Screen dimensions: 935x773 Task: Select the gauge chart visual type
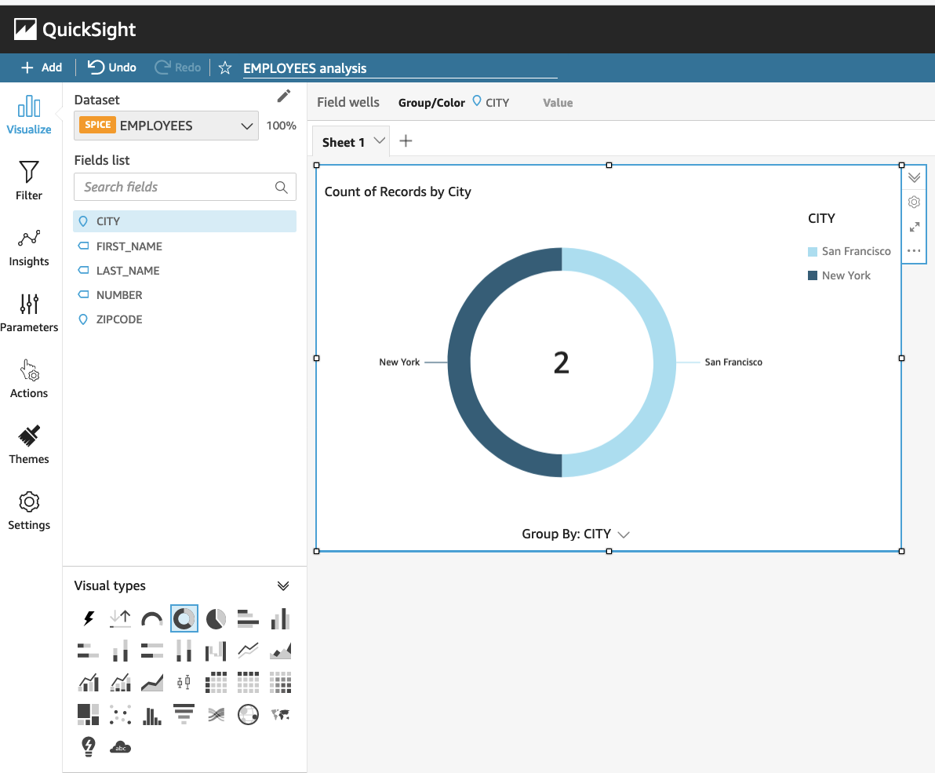tap(152, 619)
